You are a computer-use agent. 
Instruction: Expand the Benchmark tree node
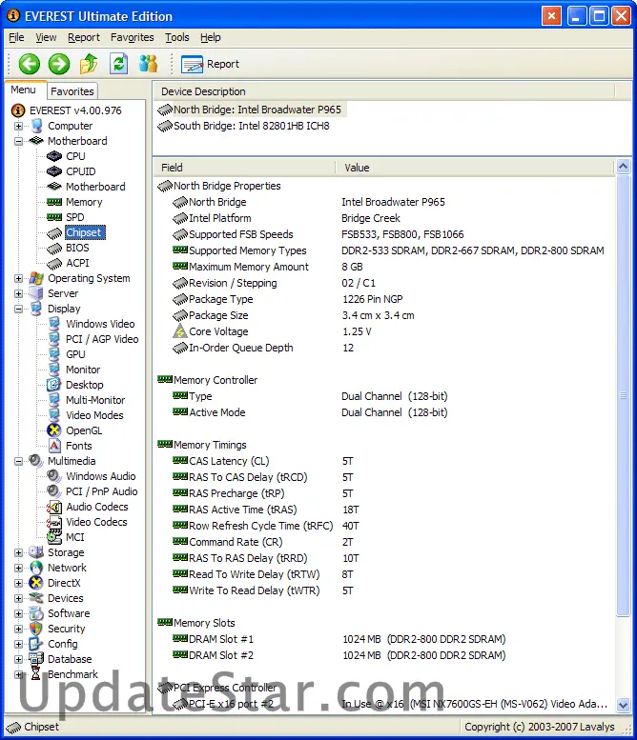tap(19, 674)
